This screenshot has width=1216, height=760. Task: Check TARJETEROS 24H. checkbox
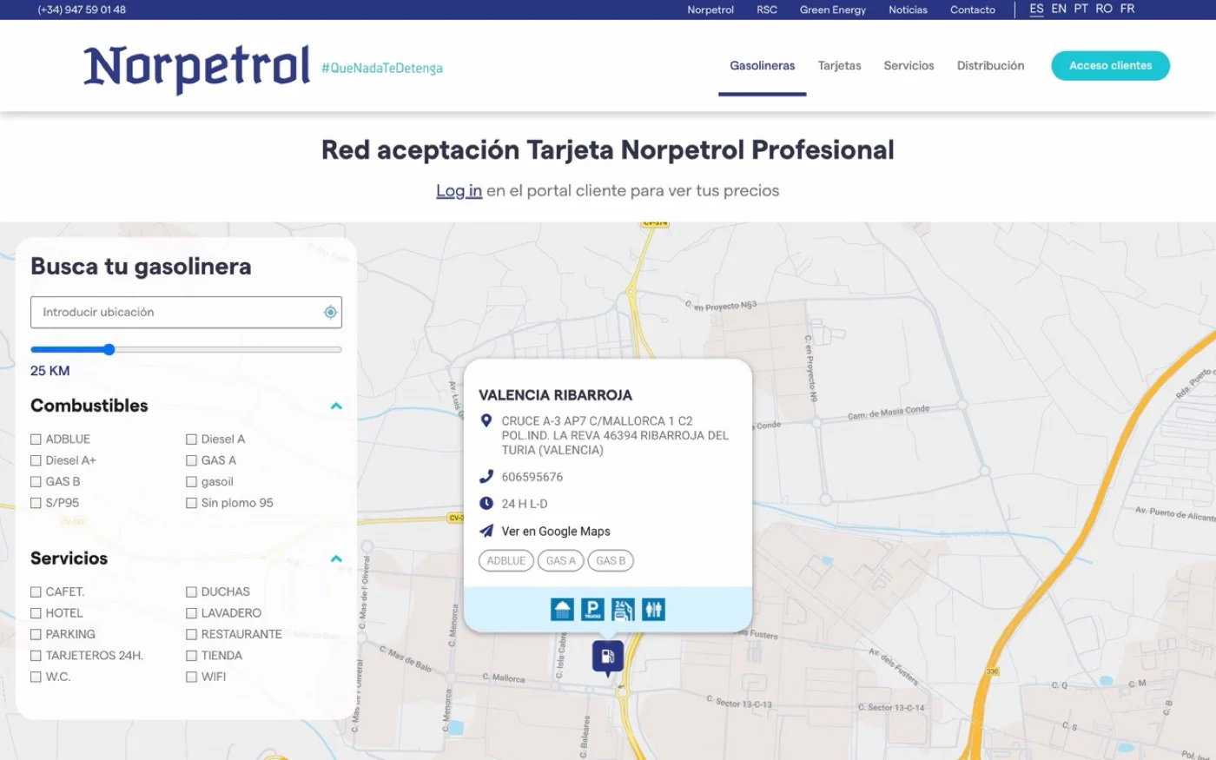click(36, 656)
